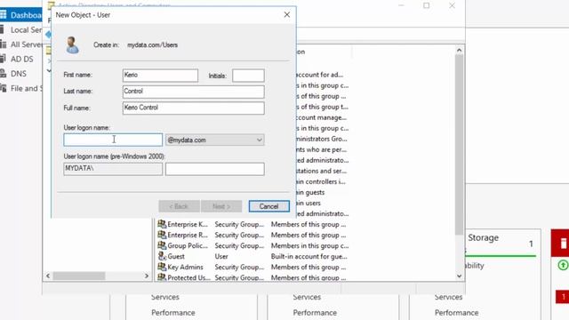Click the DNS icon in the sidebar

tap(3, 73)
